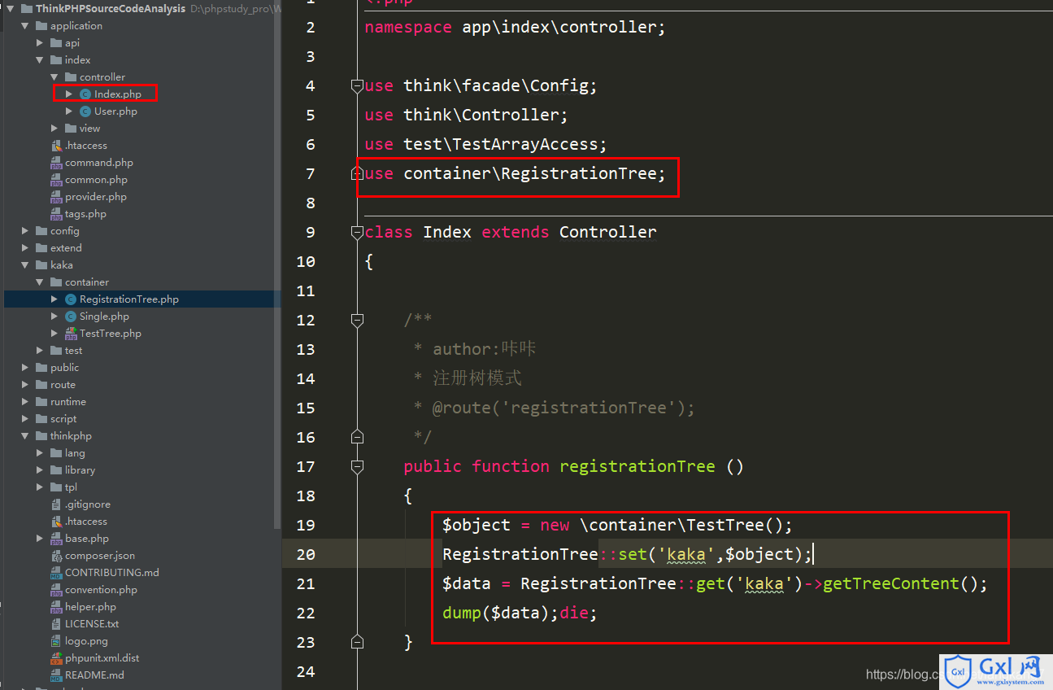This screenshot has height=690, width=1053.
Task: Select the lang folder in tree
Action: tap(75, 453)
